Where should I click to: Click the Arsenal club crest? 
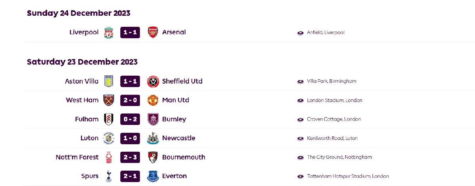pyautogui.click(x=153, y=32)
